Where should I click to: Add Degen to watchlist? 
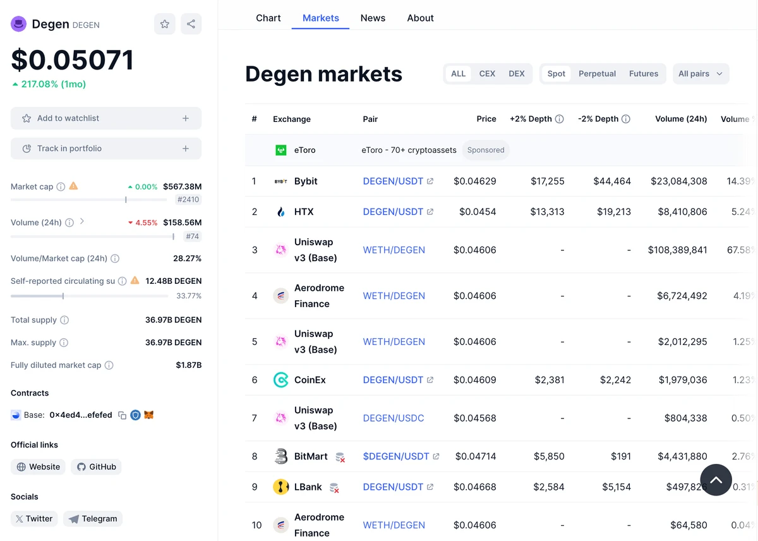(105, 118)
